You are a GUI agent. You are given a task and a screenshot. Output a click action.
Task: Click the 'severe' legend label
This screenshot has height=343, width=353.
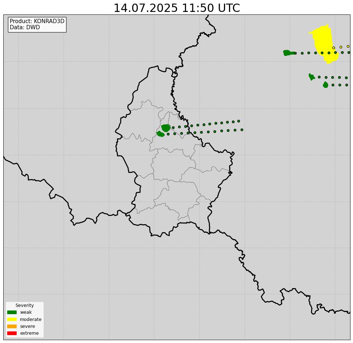[x=27, y=326]
